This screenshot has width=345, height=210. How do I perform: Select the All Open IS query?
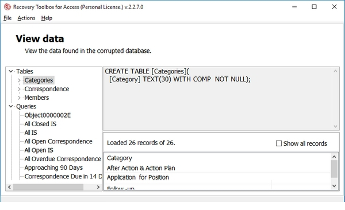pyautogui.click(x=39, y=150)
